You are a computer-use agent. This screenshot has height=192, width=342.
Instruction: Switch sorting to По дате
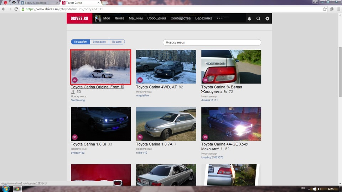(x=117, y=42)
